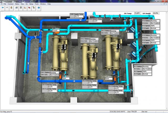Click the V-3 Status Closed value

click(56, 30)
